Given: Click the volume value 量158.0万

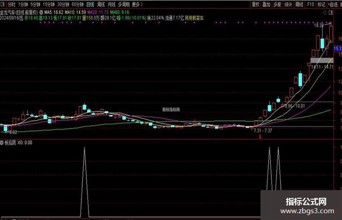Looking at the screenshot, I should [91, 18].
